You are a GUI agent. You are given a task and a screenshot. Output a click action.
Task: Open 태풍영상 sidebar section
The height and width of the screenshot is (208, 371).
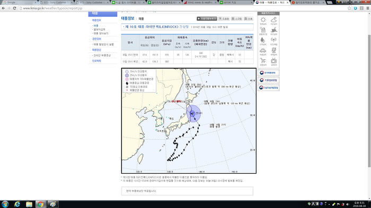pyautogui.click(x=96, y=50)
